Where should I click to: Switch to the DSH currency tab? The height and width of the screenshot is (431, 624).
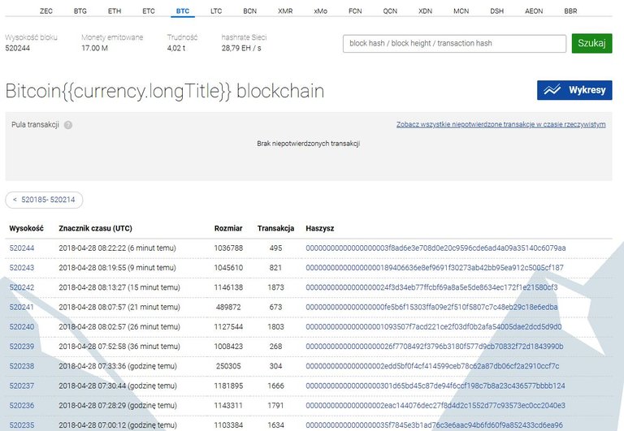496,11
